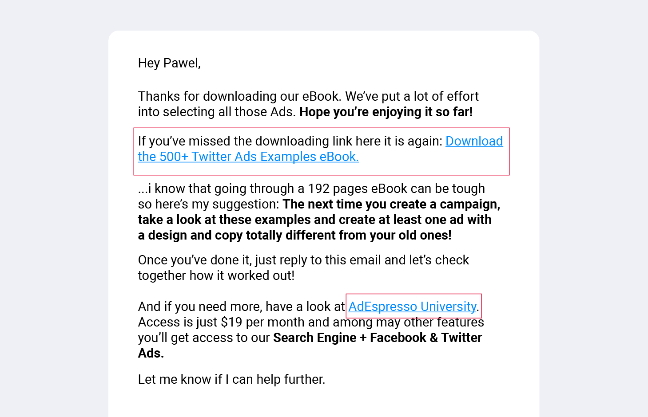
Task: Click 'together how it worked out!' text
Action: pyautogui.click(x=216, y=275)
